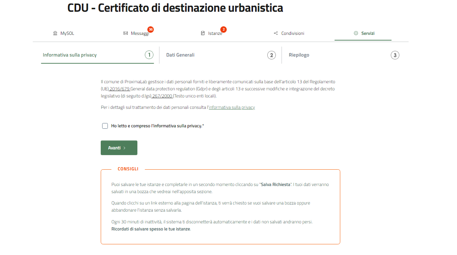Go to the Riepilogo step
Viewport: 457px width, 255px height.
[299, 55]
